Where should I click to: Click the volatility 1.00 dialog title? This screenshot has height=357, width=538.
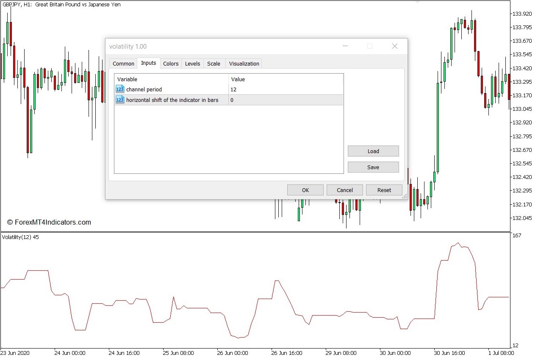[128, 47]
